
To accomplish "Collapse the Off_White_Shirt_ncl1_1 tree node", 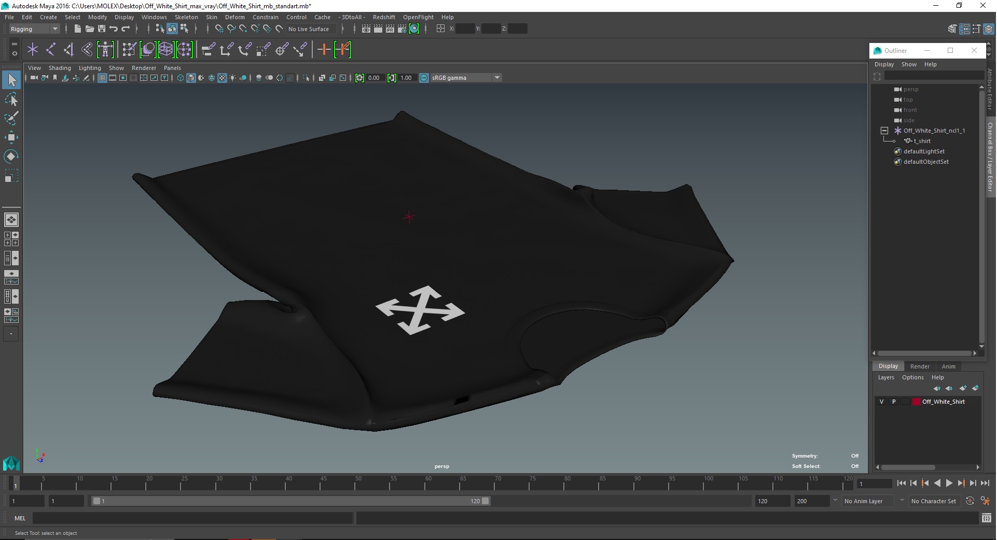I will click(x=884, y=131).
